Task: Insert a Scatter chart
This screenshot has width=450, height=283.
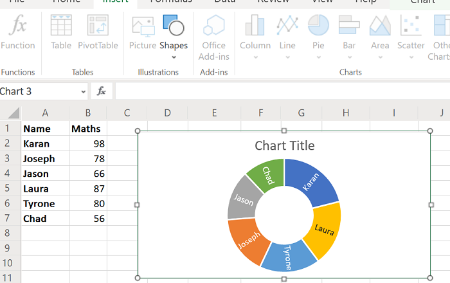Action: (411, 36)
